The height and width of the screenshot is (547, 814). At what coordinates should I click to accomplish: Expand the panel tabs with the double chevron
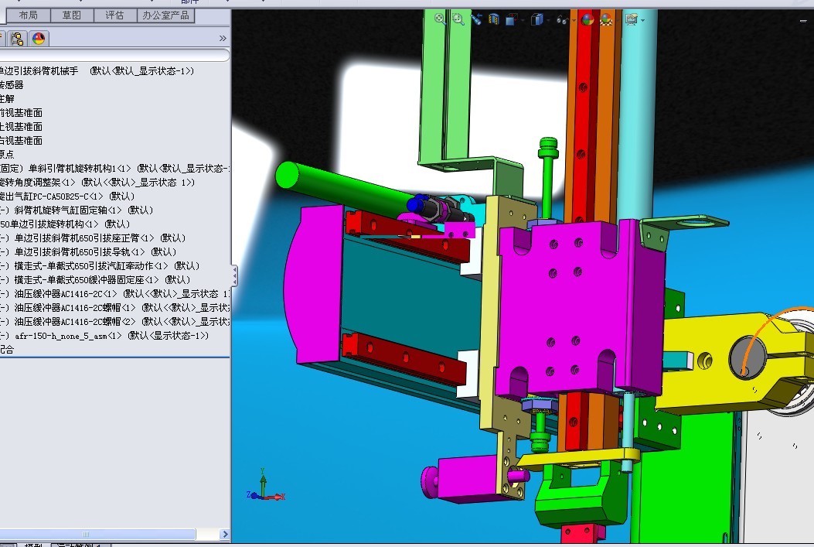point(223,39)
